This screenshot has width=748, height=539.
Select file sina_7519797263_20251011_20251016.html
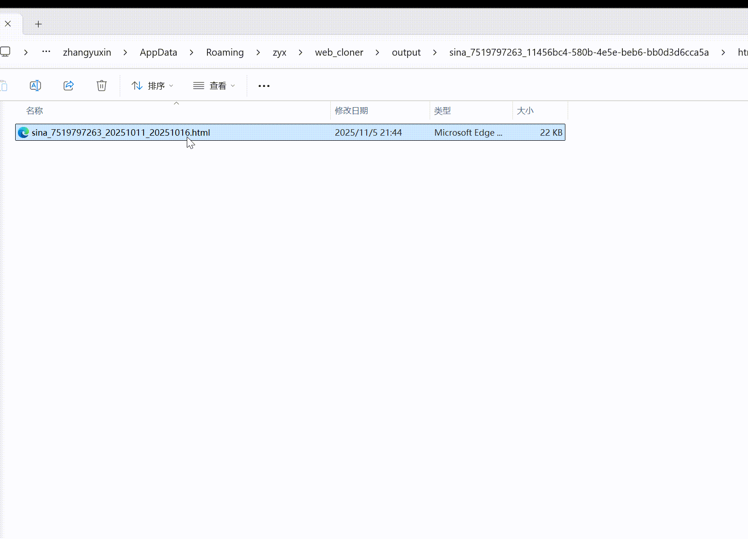[121, 133]
